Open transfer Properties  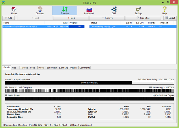tap(143, 18)
